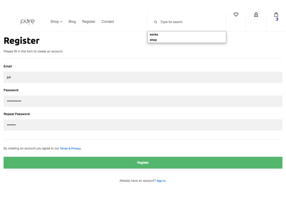Click the Email field label

(x=8, y=66)
